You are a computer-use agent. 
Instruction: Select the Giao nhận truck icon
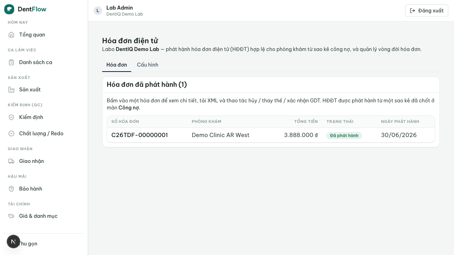point(11,161)
